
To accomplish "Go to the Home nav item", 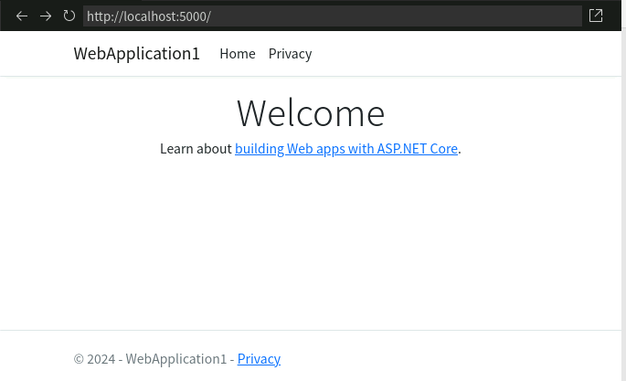I will (x=238, y=54).
